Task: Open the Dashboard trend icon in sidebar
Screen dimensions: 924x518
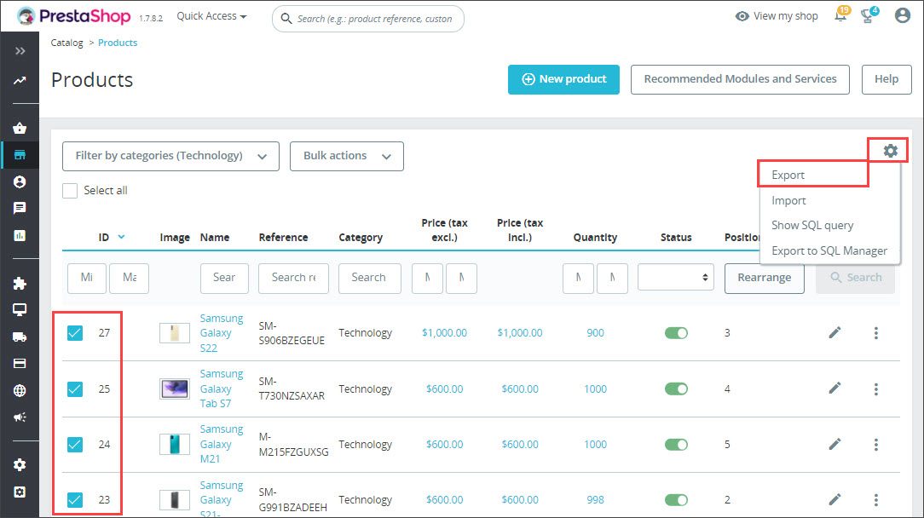Action: [20, 80]
